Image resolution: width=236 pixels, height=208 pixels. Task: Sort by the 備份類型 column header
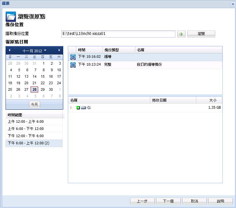(119, 50)
